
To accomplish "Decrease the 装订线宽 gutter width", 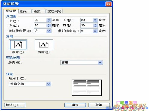I will pyautogui.click(x=95, y=32).
